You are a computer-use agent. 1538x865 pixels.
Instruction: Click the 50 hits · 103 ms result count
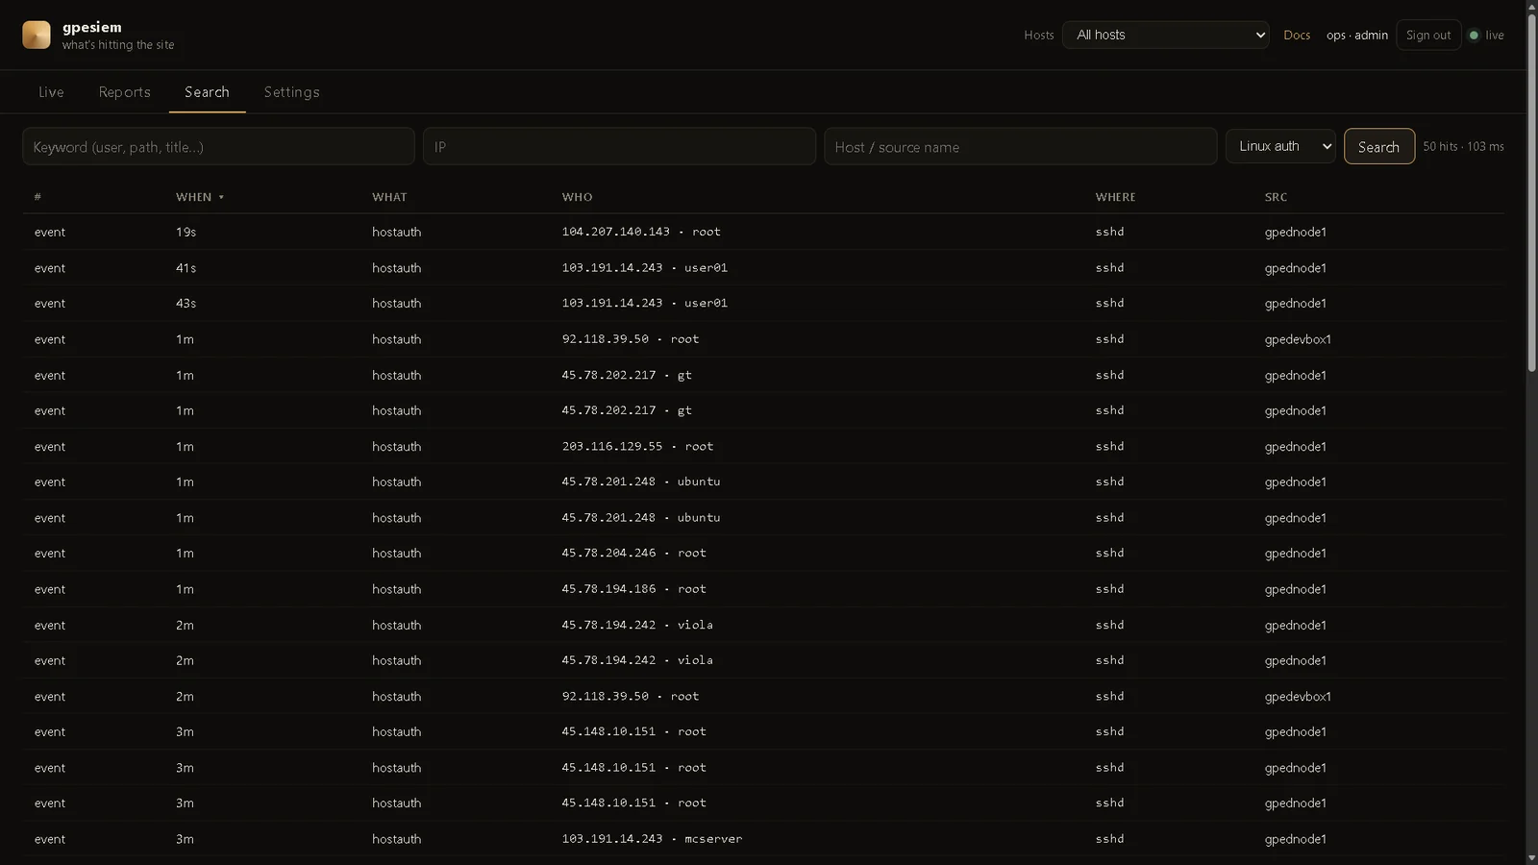tap(1463, 146)
